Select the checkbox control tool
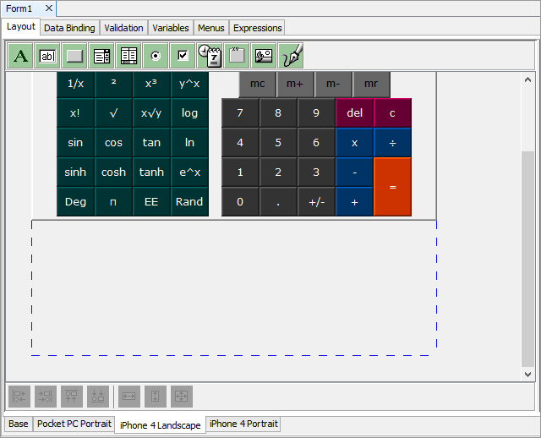 pyautogui.click(x=183, y=56)
